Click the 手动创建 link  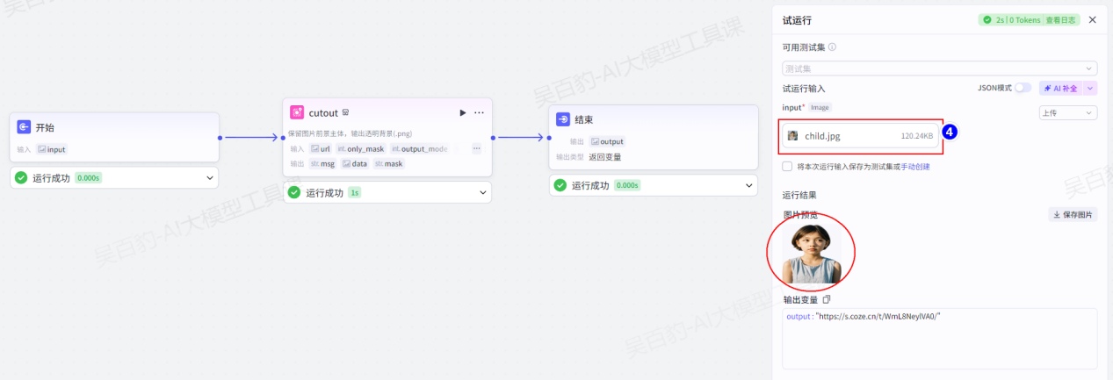coord(914,166)
